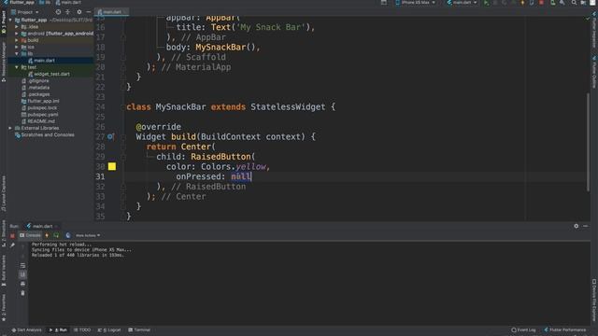Open the Project panel settings gear

click(78, 12)
